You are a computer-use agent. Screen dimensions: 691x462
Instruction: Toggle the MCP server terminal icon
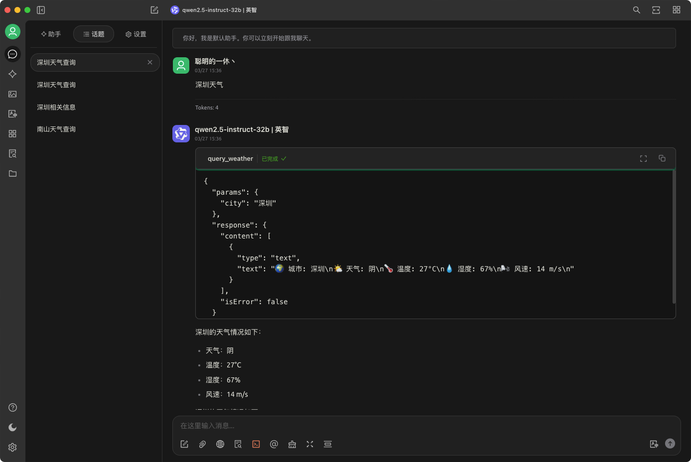click(256, 444)
